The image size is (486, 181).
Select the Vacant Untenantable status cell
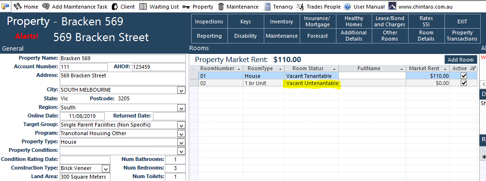pos(312,83)
